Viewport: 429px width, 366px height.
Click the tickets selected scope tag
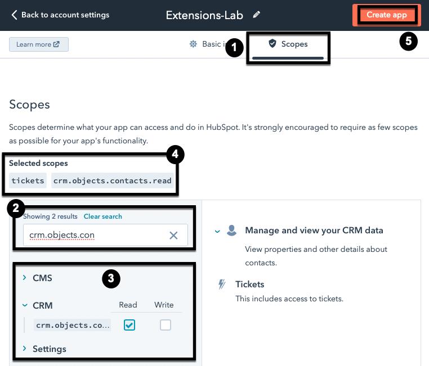tap(28, 180)
